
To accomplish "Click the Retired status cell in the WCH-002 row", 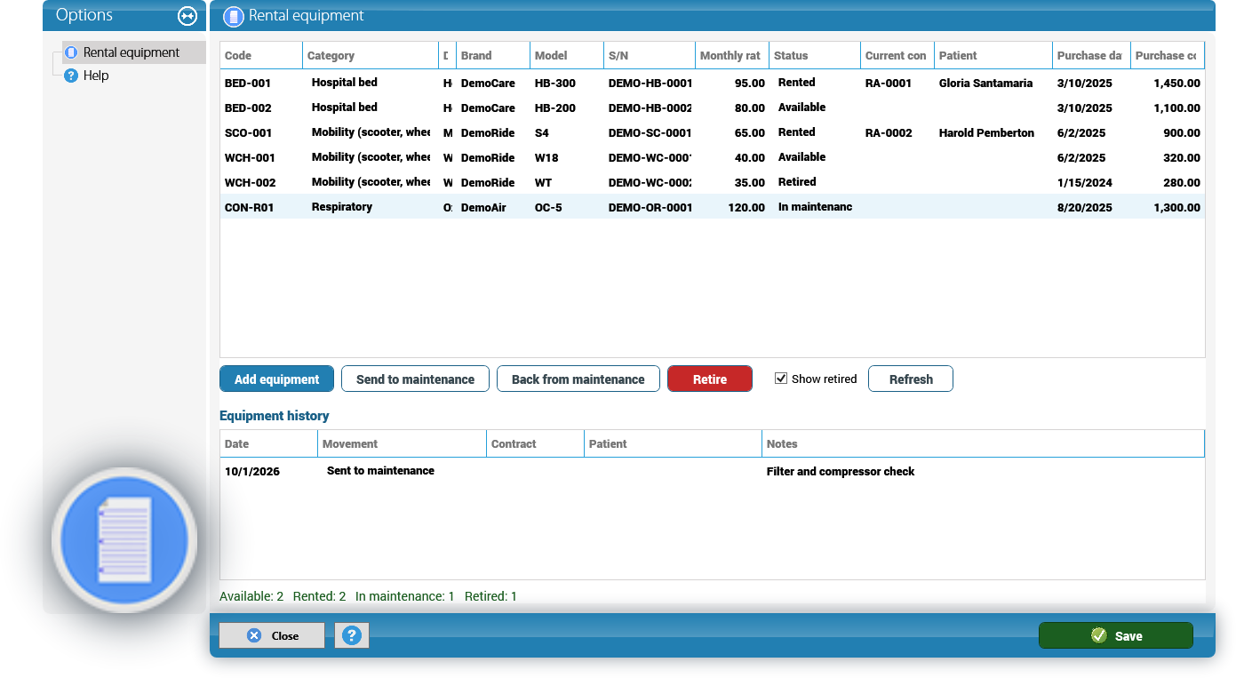I will [797, 182].
